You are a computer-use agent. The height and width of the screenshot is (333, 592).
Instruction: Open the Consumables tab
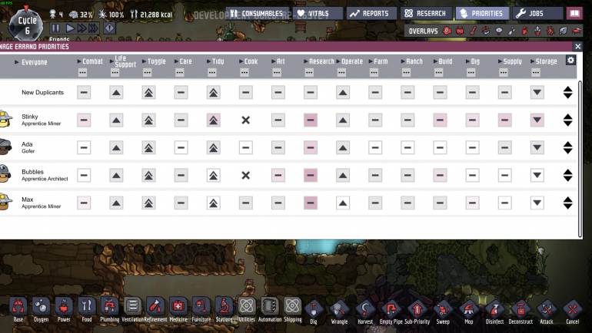click(258, 14)
